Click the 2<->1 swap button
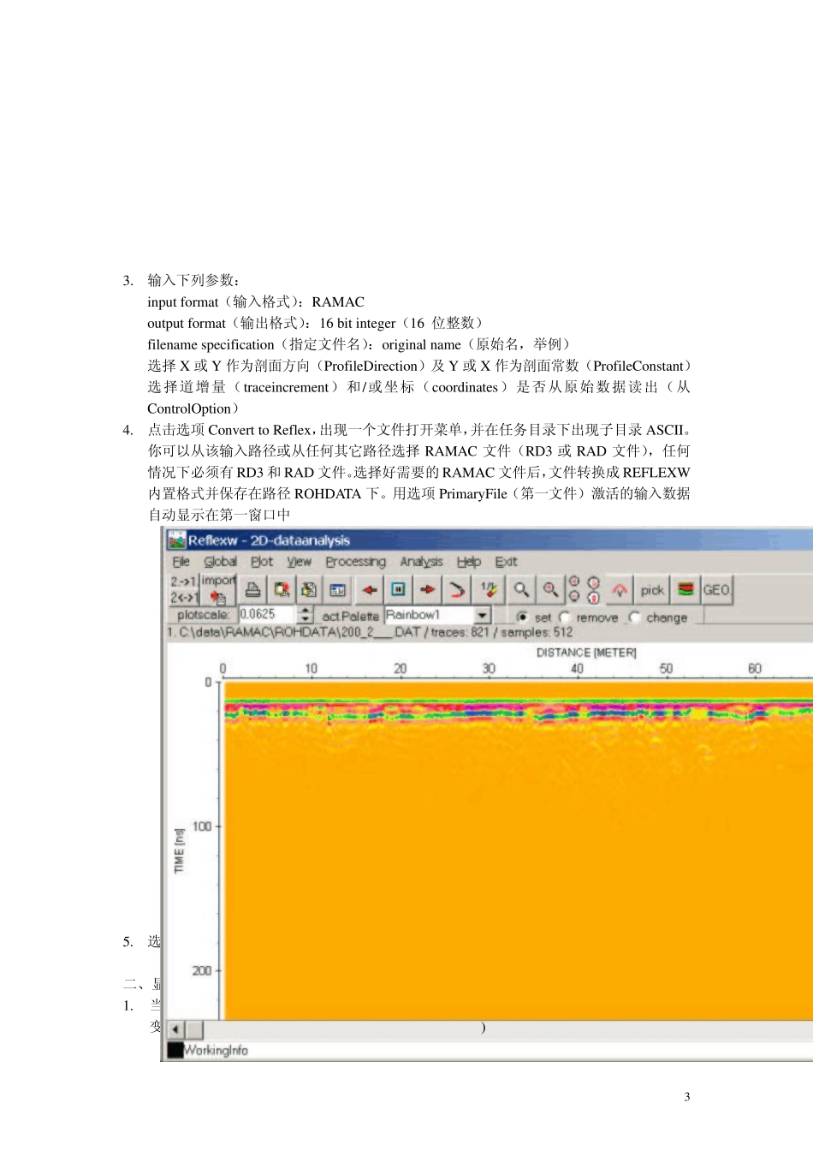 [184, 597]
